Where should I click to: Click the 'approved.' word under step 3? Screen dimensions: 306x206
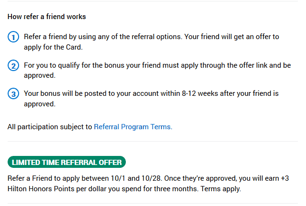tap(40, 104)
